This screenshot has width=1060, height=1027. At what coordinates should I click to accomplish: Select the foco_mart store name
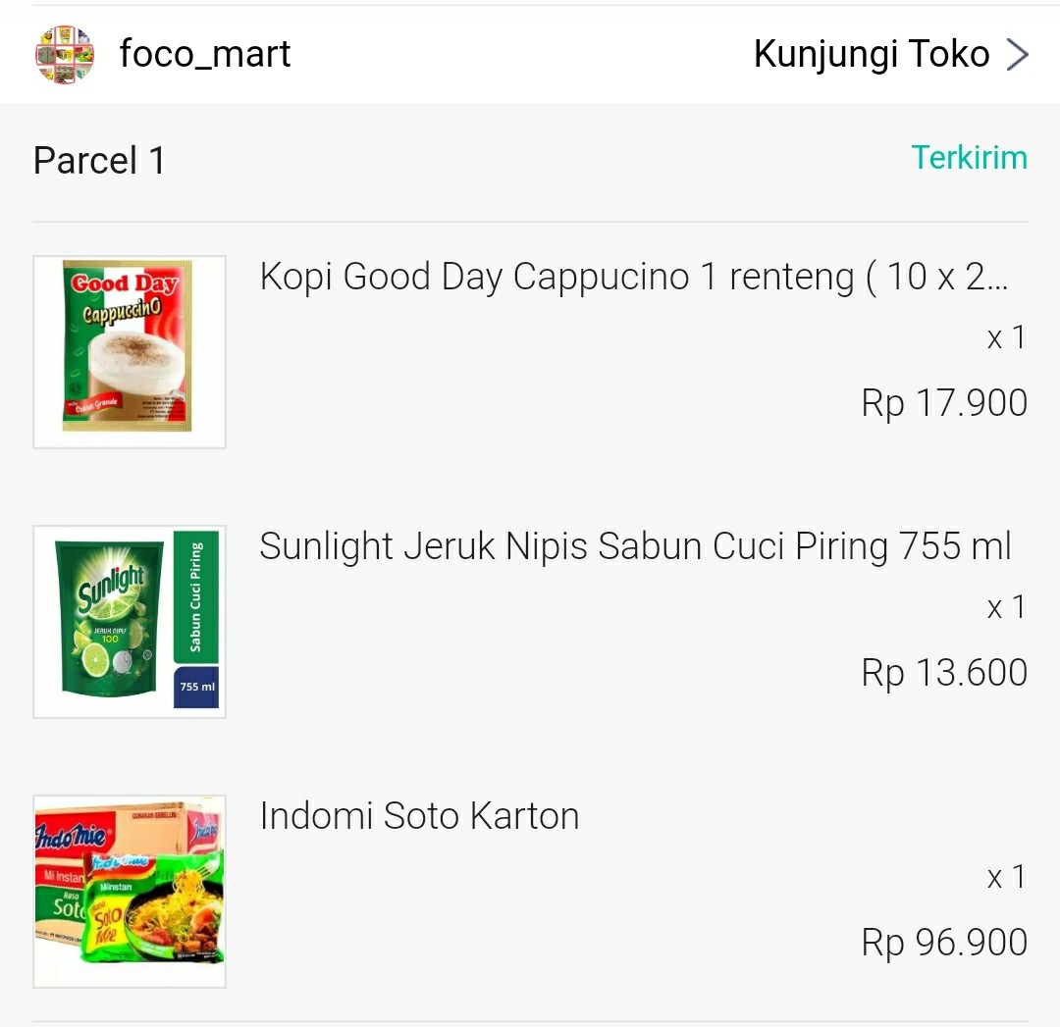(x=205, y=55)
